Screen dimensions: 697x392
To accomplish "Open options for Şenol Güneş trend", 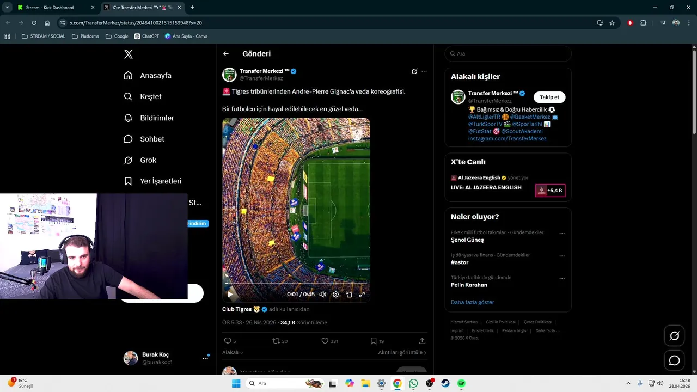I will (x=562, y=234).
